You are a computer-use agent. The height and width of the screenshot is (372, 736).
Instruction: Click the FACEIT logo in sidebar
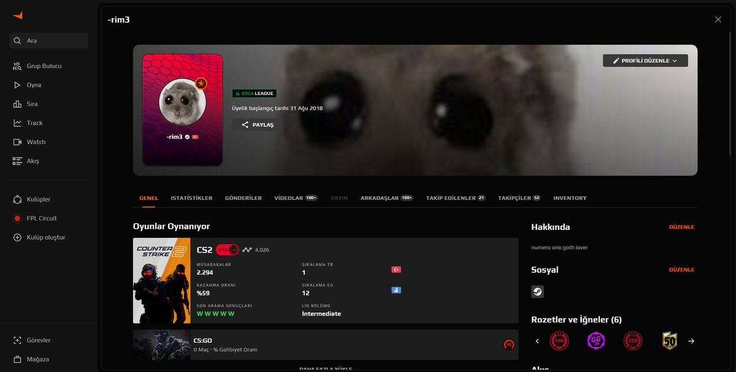(x=17, y=15)
